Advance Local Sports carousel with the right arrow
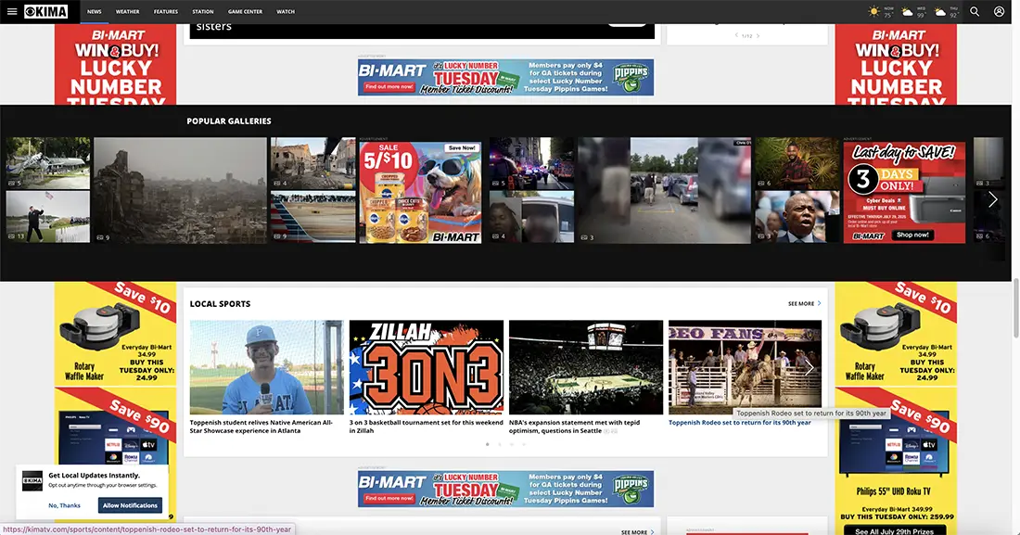1020x535 pixels. pos(810,368)
